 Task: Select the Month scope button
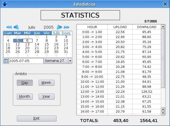pyautogui.click(x=25, y=96)
